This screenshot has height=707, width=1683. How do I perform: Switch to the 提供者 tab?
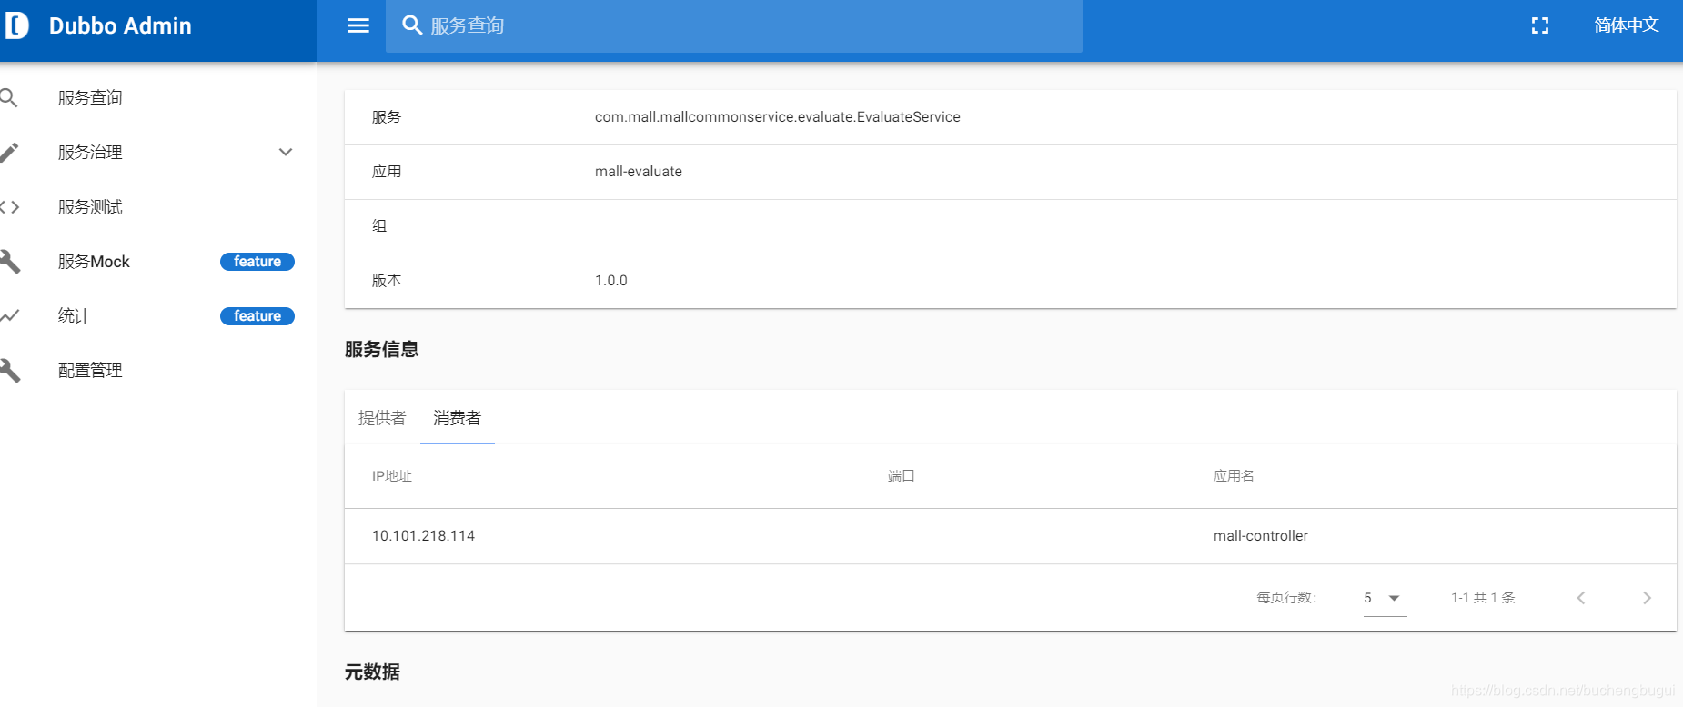(x=382, y=418)
